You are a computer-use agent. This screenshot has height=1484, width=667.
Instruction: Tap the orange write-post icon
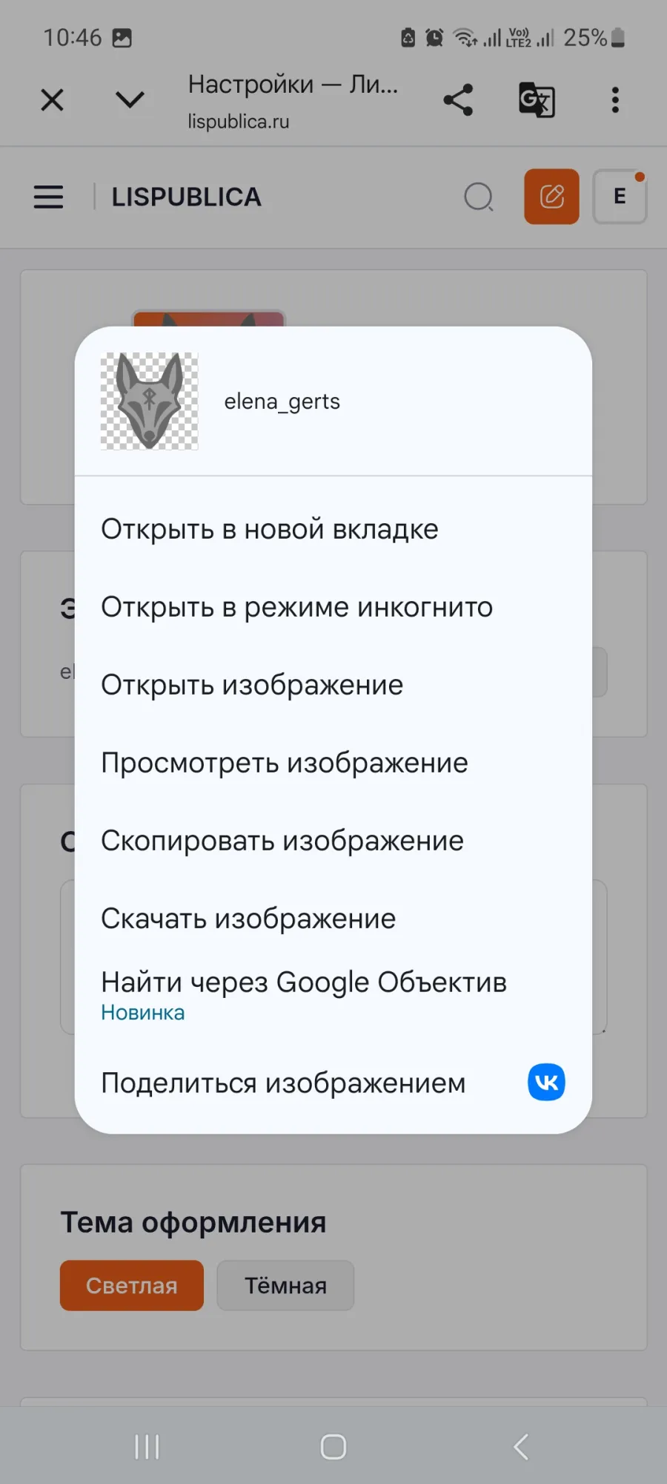(x=551, y=197)
